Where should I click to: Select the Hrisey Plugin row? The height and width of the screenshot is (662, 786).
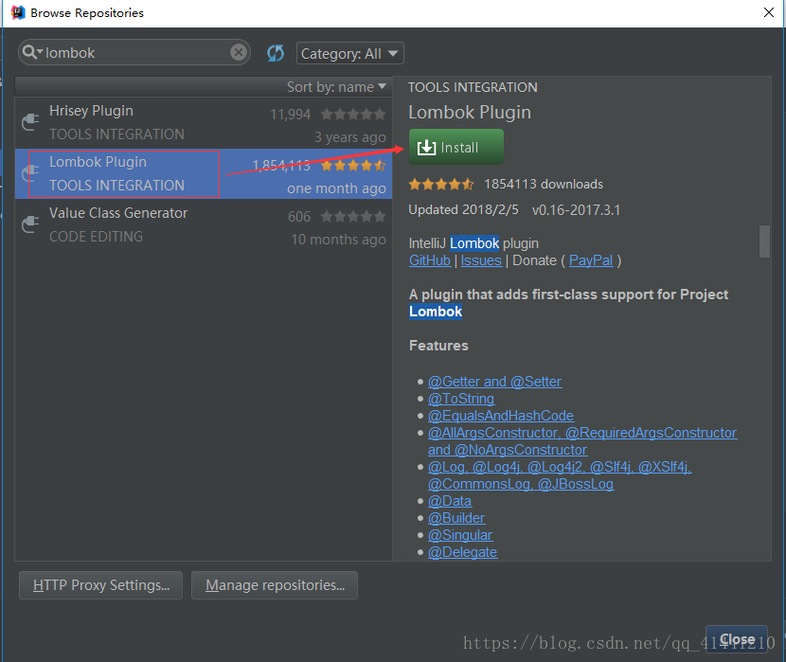coord(204,123)
